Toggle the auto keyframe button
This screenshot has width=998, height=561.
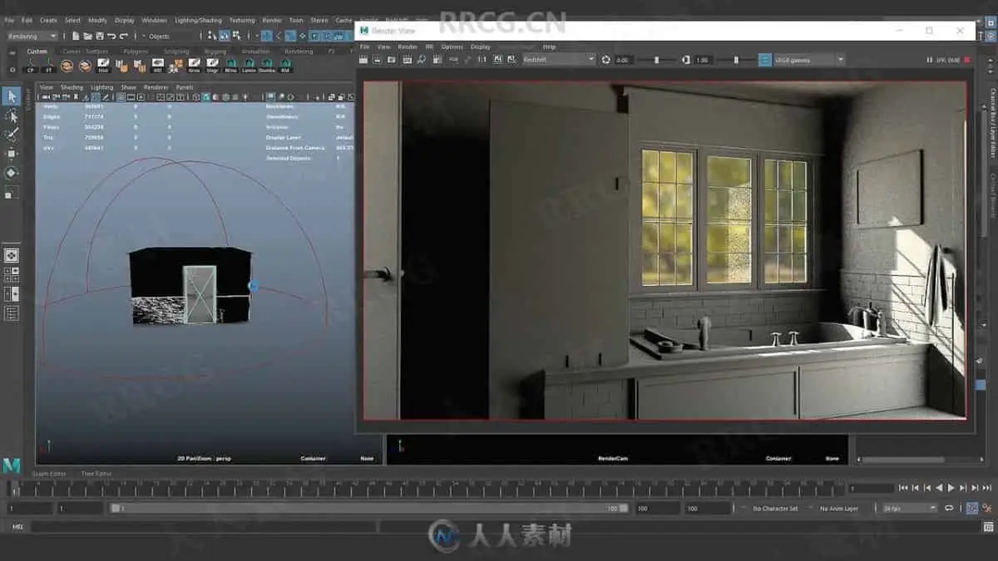[971, 508]
